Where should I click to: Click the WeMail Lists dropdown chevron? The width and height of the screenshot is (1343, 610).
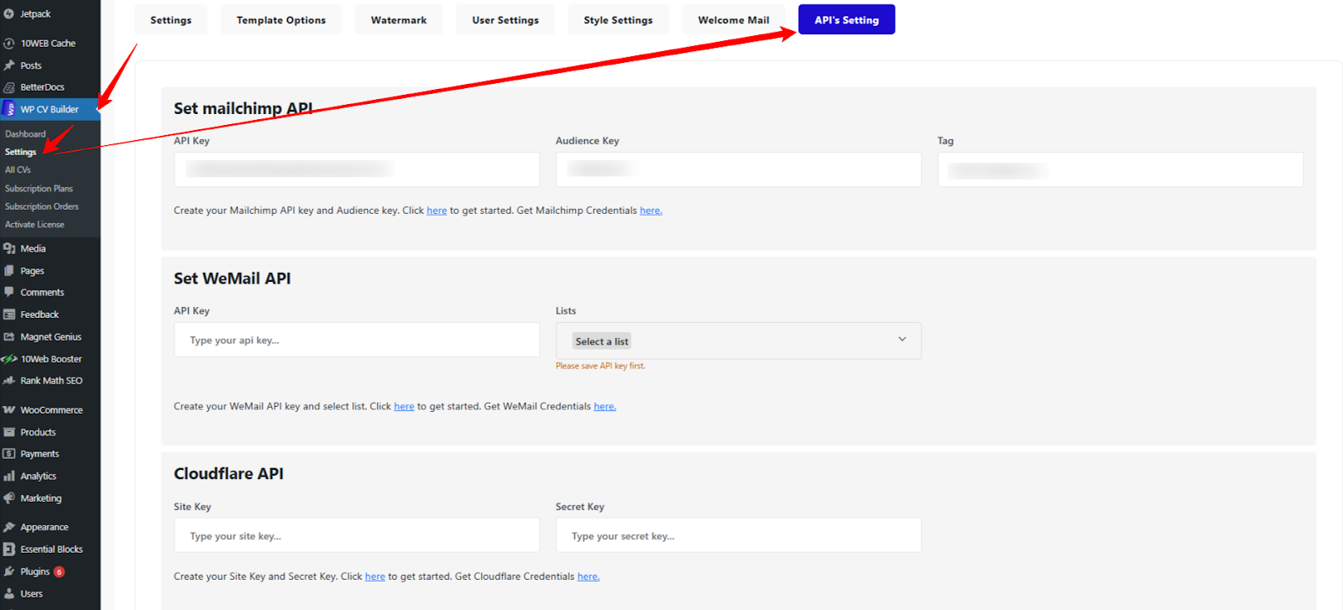(x=902, y=339)
